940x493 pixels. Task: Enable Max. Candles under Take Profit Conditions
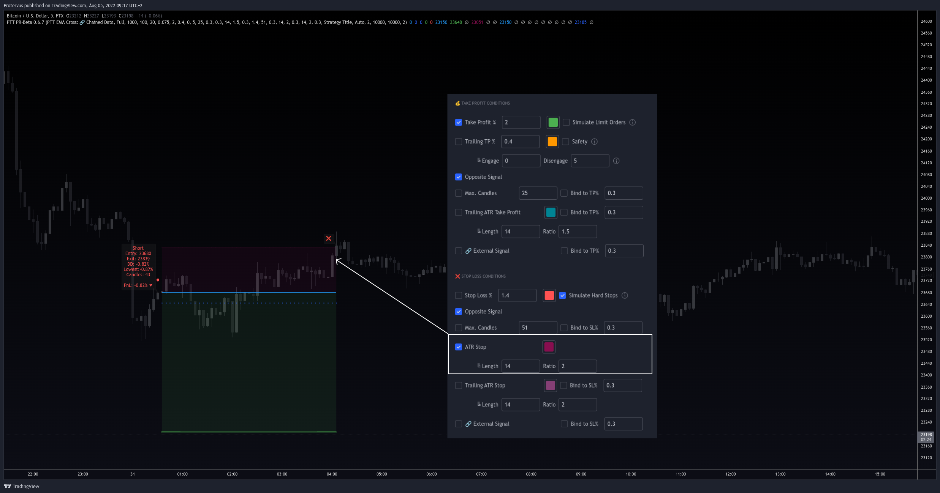coord(459,193)
